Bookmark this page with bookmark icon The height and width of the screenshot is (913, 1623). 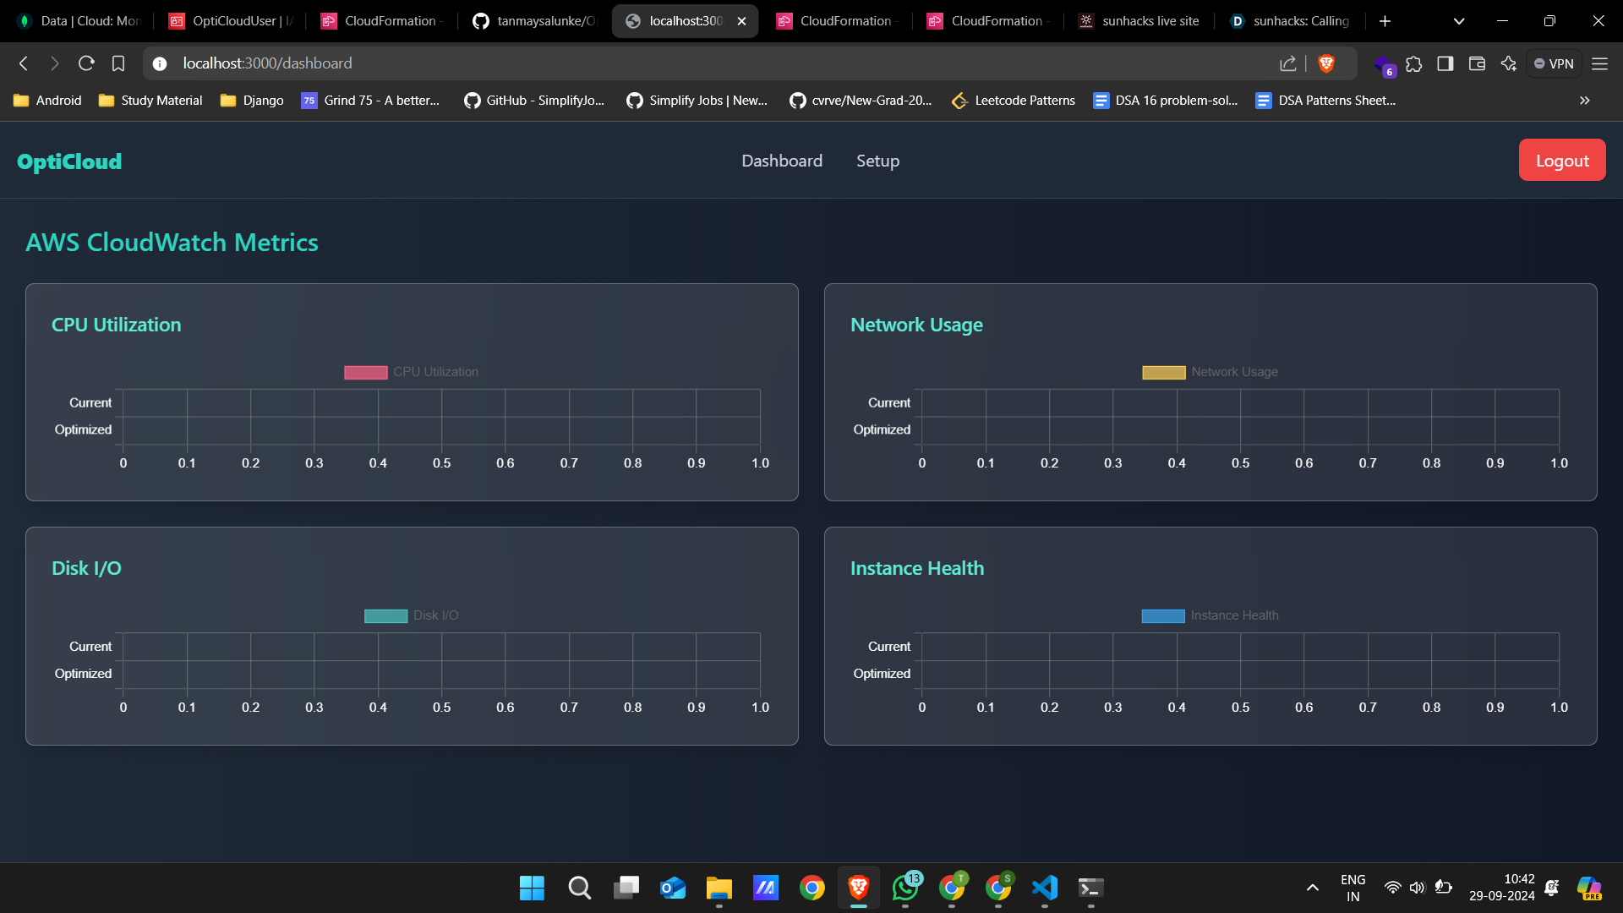click(118, 63)
